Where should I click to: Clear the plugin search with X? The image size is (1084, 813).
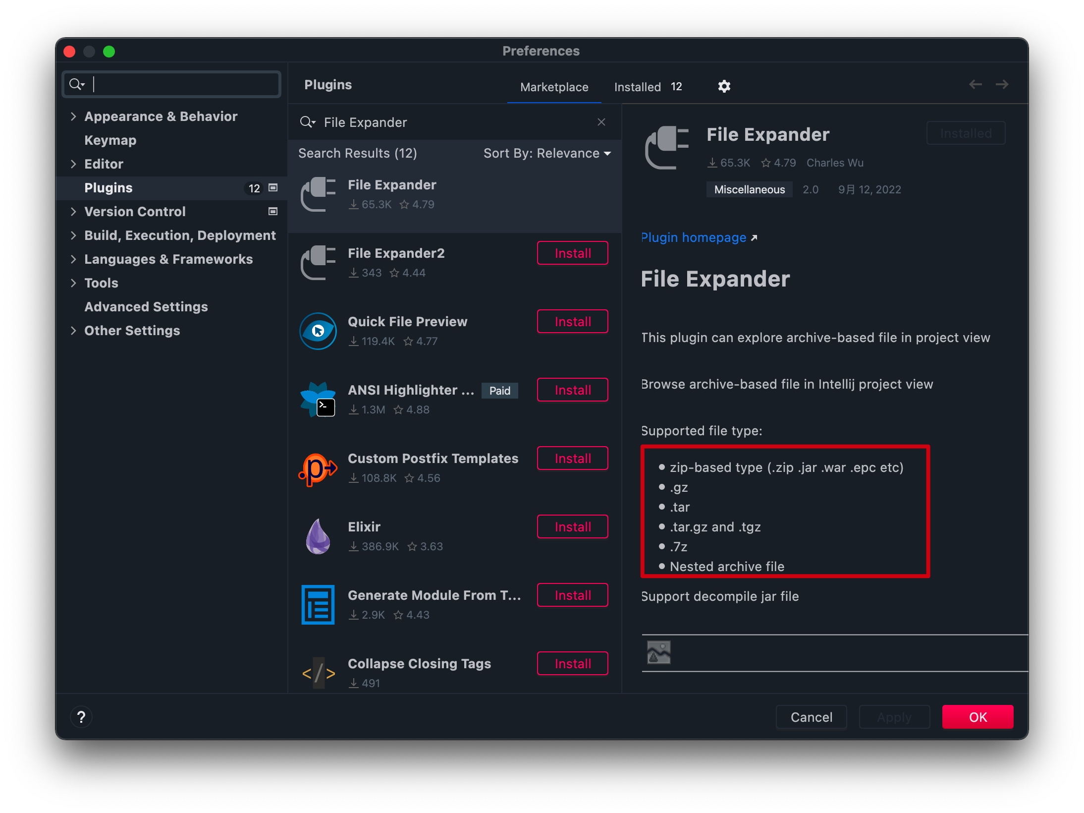point(601,122)
